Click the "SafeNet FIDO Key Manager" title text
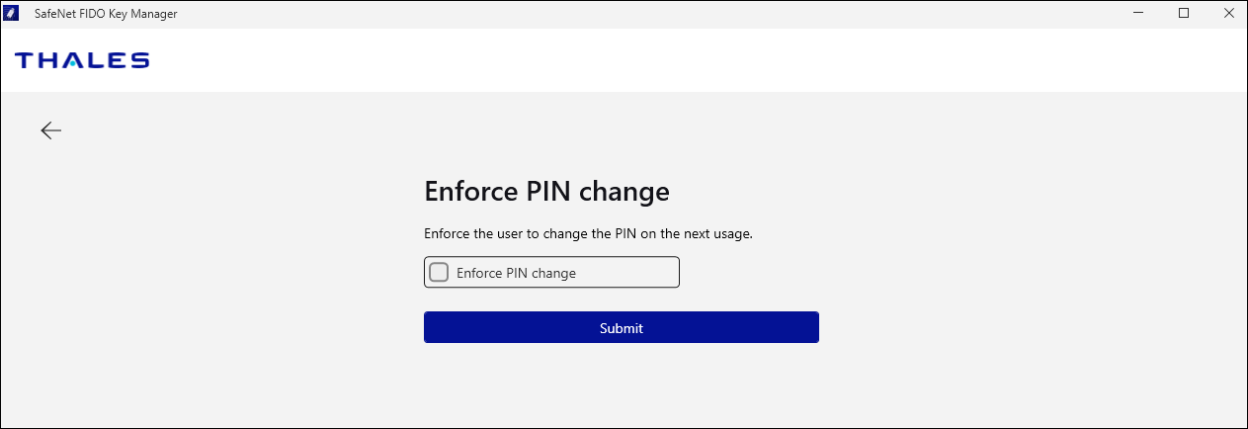The width and height of the screenshot is (1248, 429). [x=106, y=14]
